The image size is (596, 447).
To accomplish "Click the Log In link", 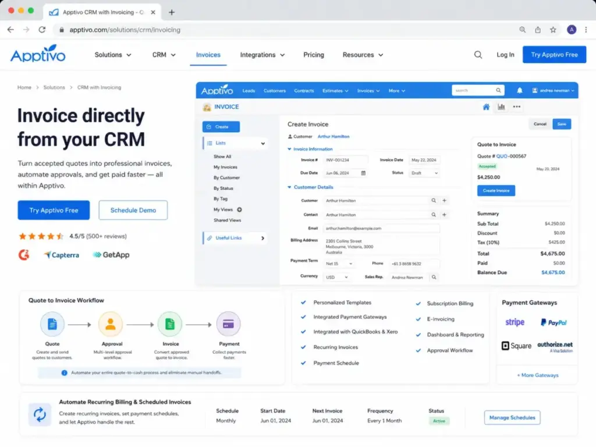I will 505,55.
